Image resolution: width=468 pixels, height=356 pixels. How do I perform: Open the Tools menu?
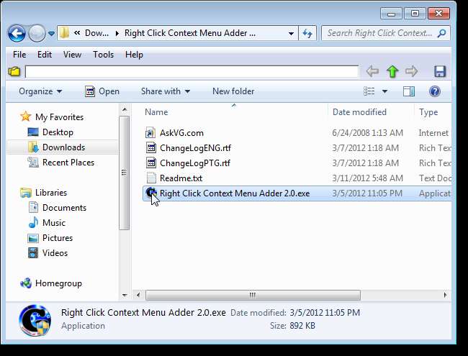coord(103,54)
